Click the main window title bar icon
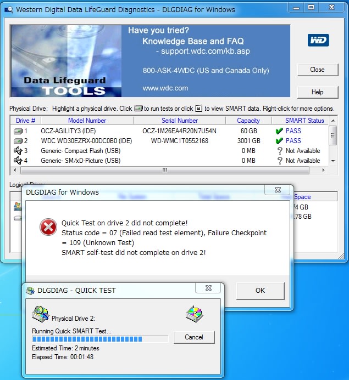The image size is (349, 380). (9, 10)
